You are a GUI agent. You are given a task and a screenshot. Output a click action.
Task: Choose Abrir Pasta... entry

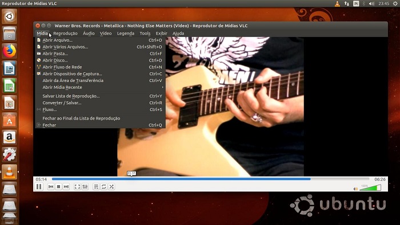coord(100,54)
